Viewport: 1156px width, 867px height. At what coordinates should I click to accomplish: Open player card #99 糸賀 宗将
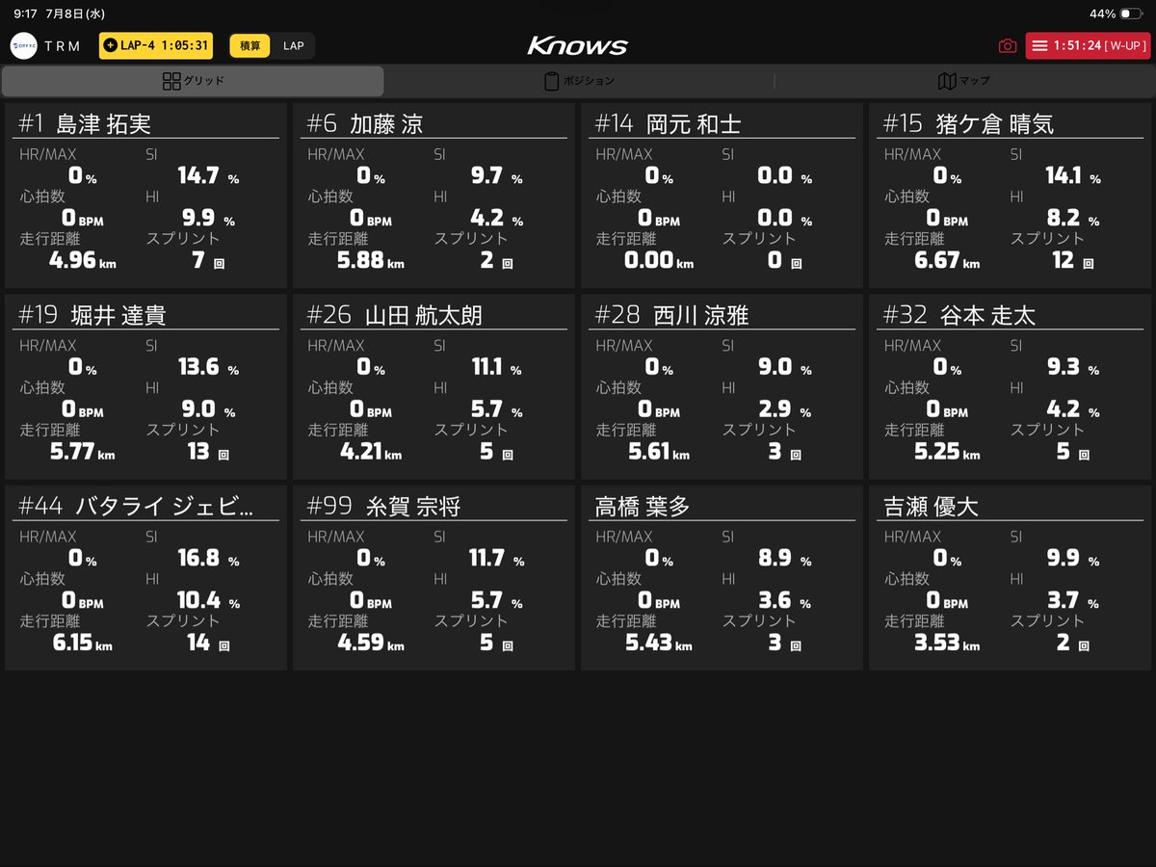[433, 578]
